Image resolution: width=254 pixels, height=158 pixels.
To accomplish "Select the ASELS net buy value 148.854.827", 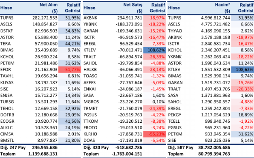I will tap(45, 24).
